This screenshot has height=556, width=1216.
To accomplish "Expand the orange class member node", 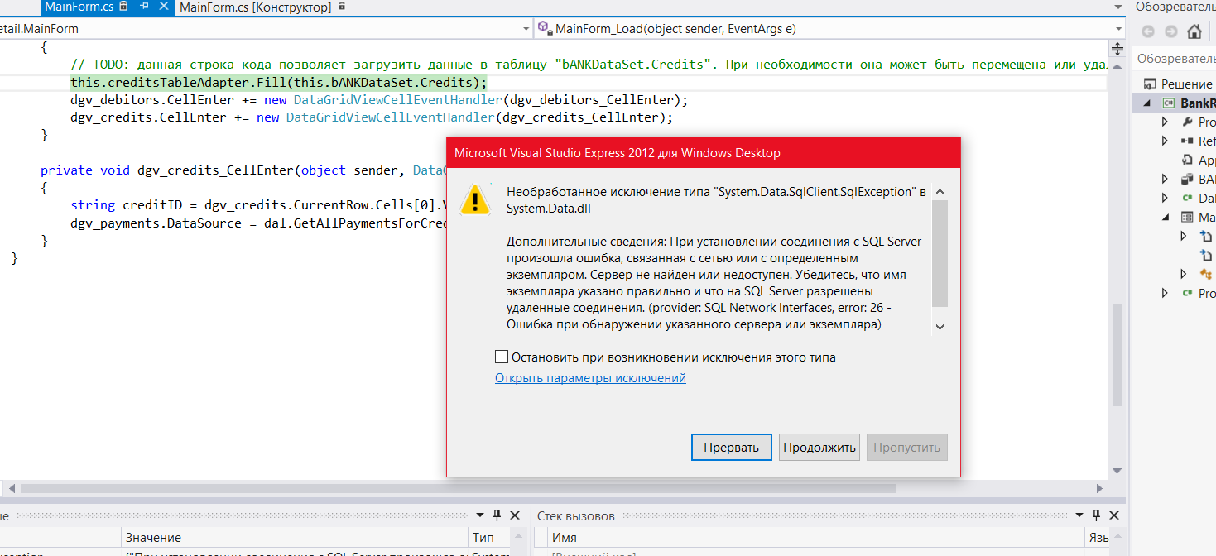I will click(x=1183, y=274).
